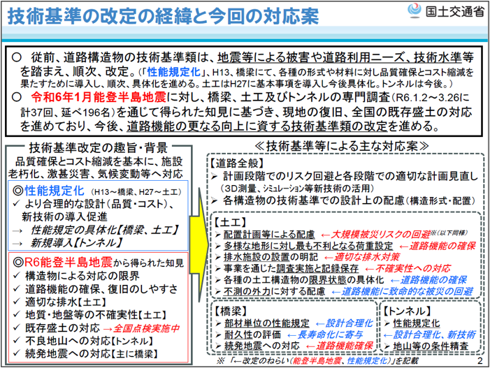The width and height of the screenshot is (490, 368).
Task: Click the line 不測の外力に対する配慮
Action: point(274,291)
